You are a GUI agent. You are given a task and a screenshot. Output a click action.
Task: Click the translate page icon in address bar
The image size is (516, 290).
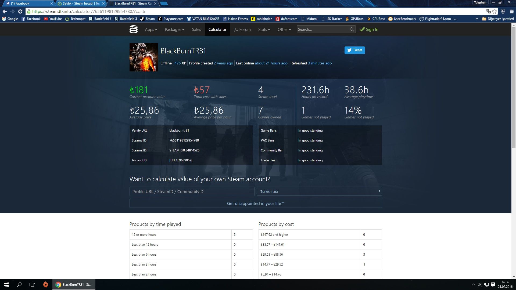pos(488,11)
